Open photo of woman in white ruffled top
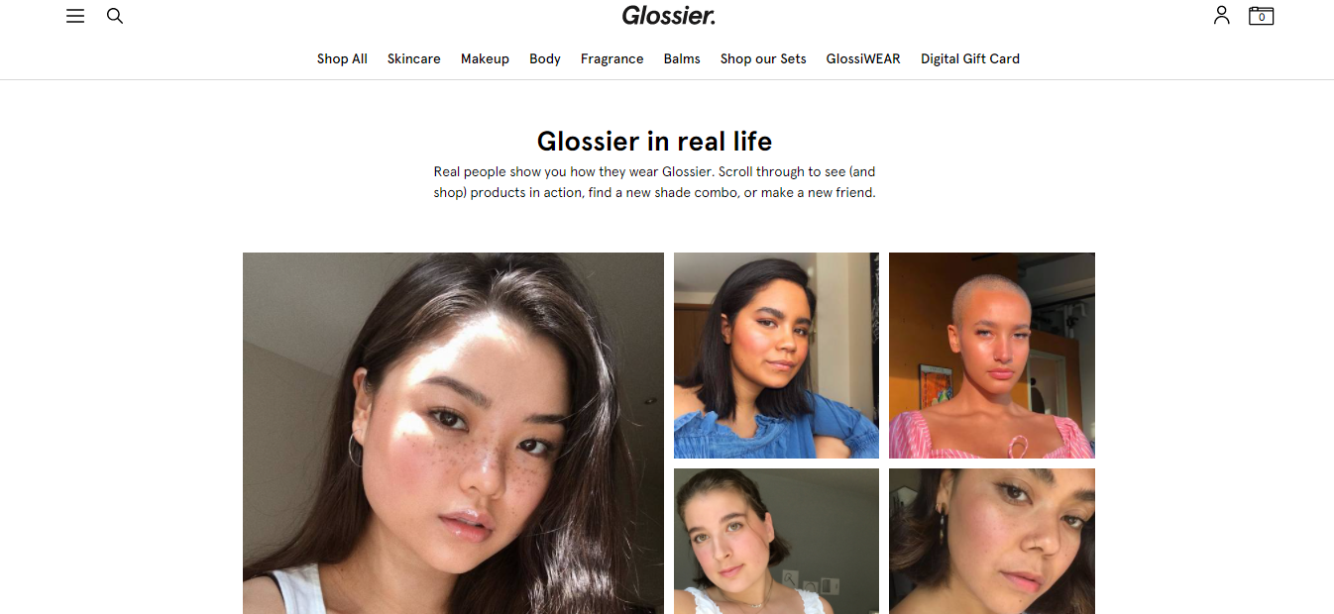 pyautogui.click(x=776, y=541)
